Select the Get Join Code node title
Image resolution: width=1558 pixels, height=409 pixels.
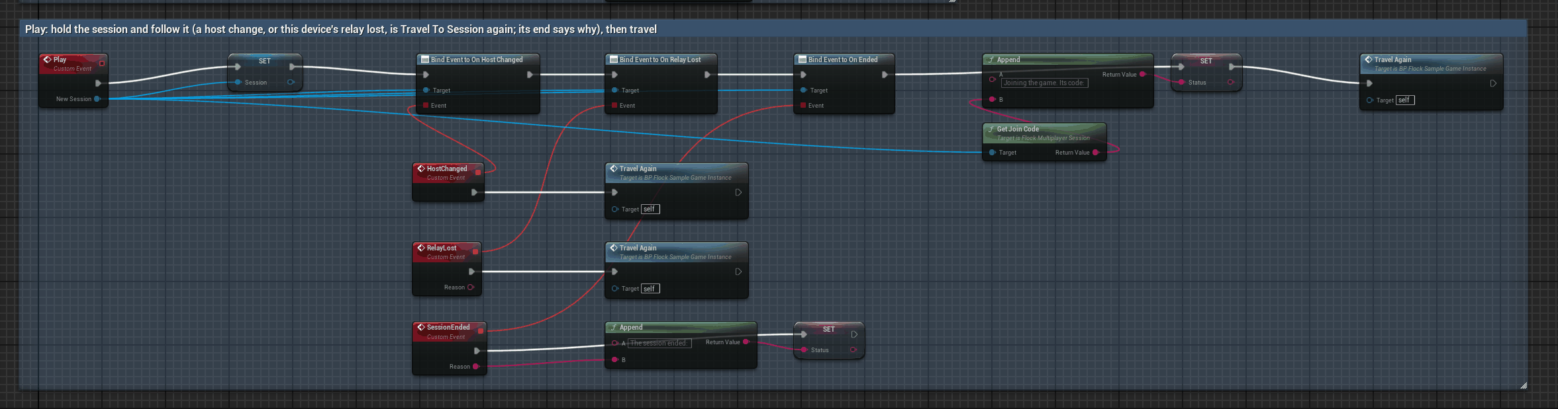point(1018,130)
